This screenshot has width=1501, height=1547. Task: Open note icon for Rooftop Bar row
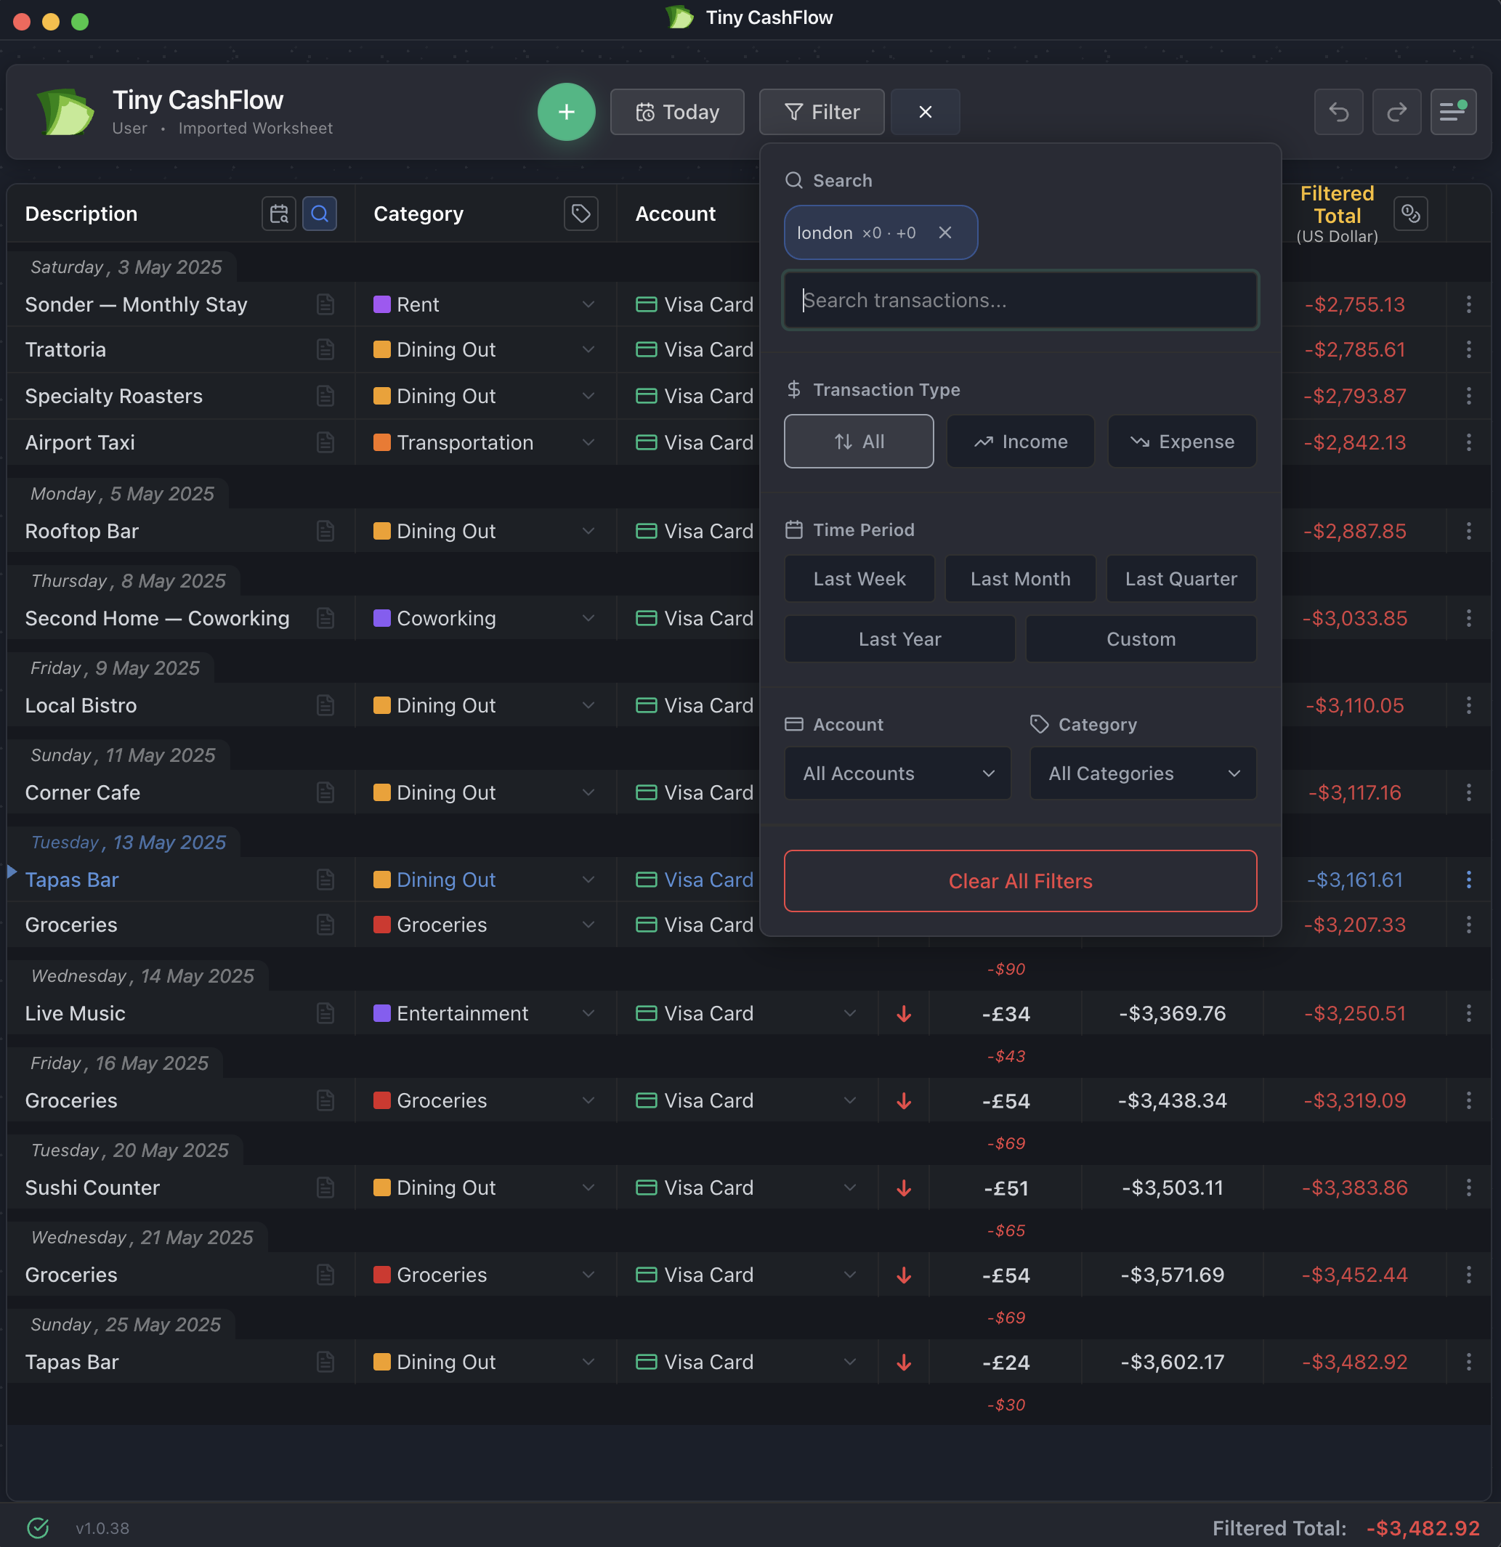pos(325,531)
